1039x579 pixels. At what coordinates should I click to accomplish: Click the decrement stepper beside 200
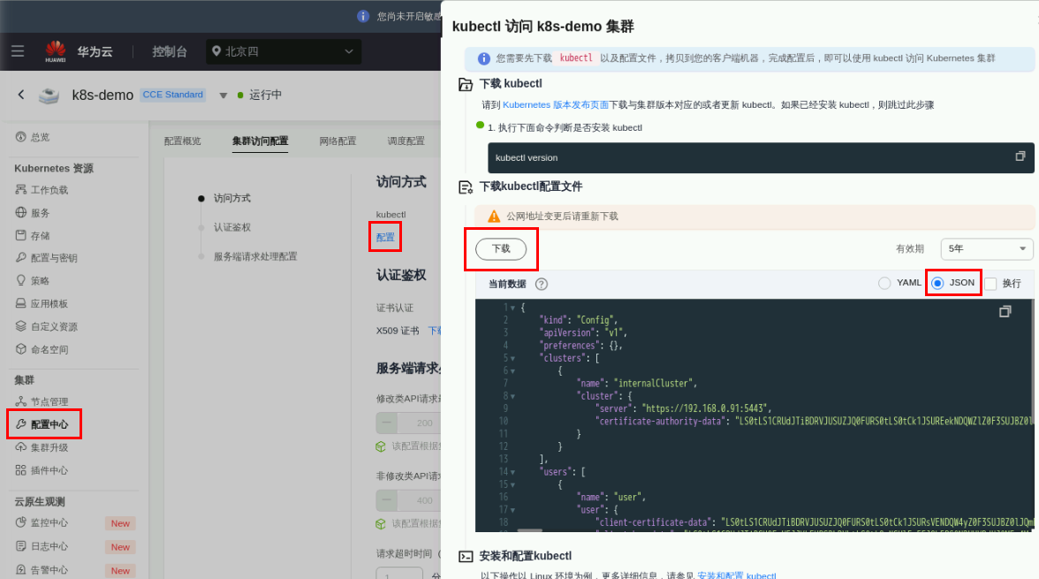(x=387, y=423)
